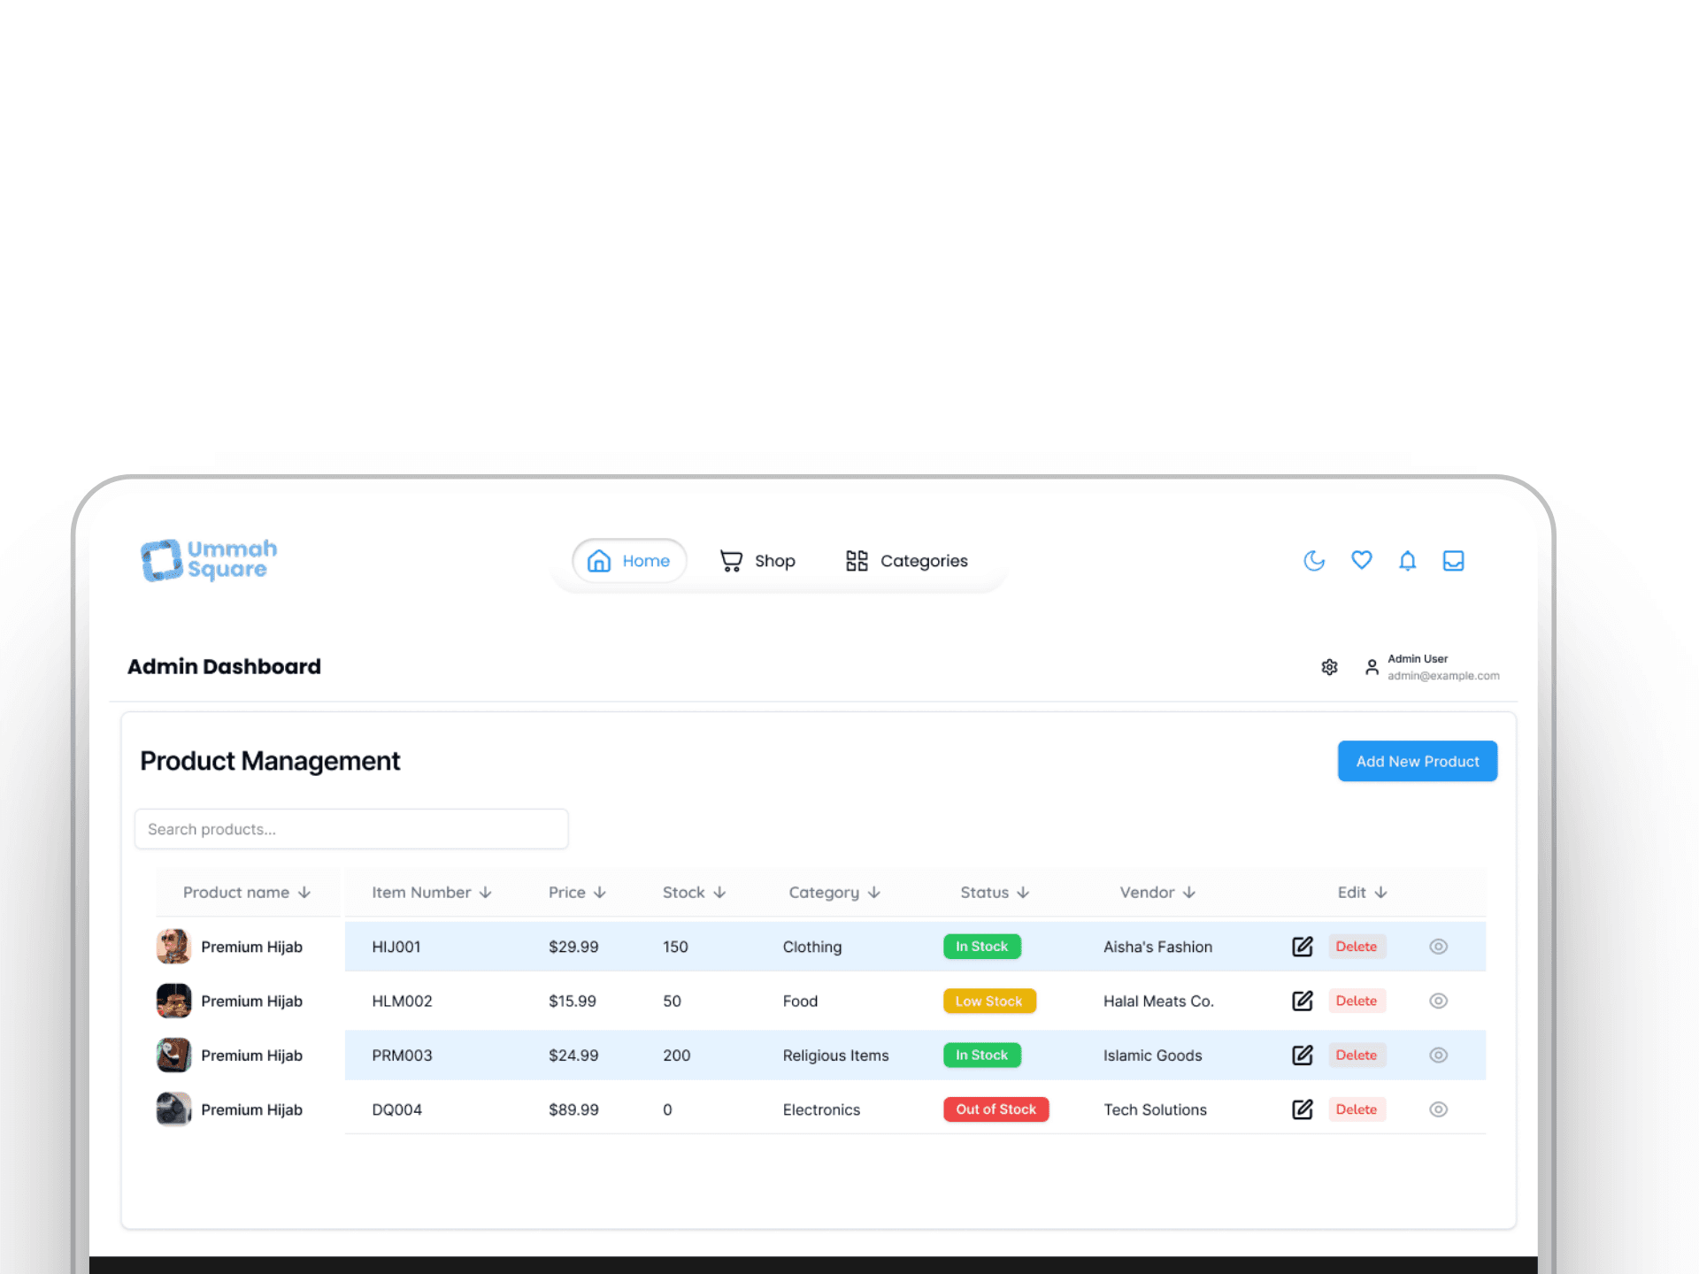The image size is (1699, 1274).
Task: Edit the HIJ001 product with the pencil icon
Action: [1302, 946]
